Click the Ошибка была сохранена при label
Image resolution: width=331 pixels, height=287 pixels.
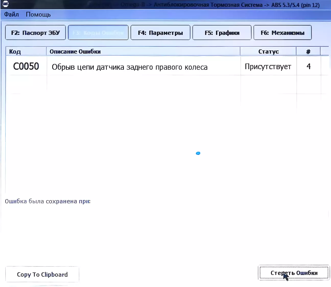(48, 201)
